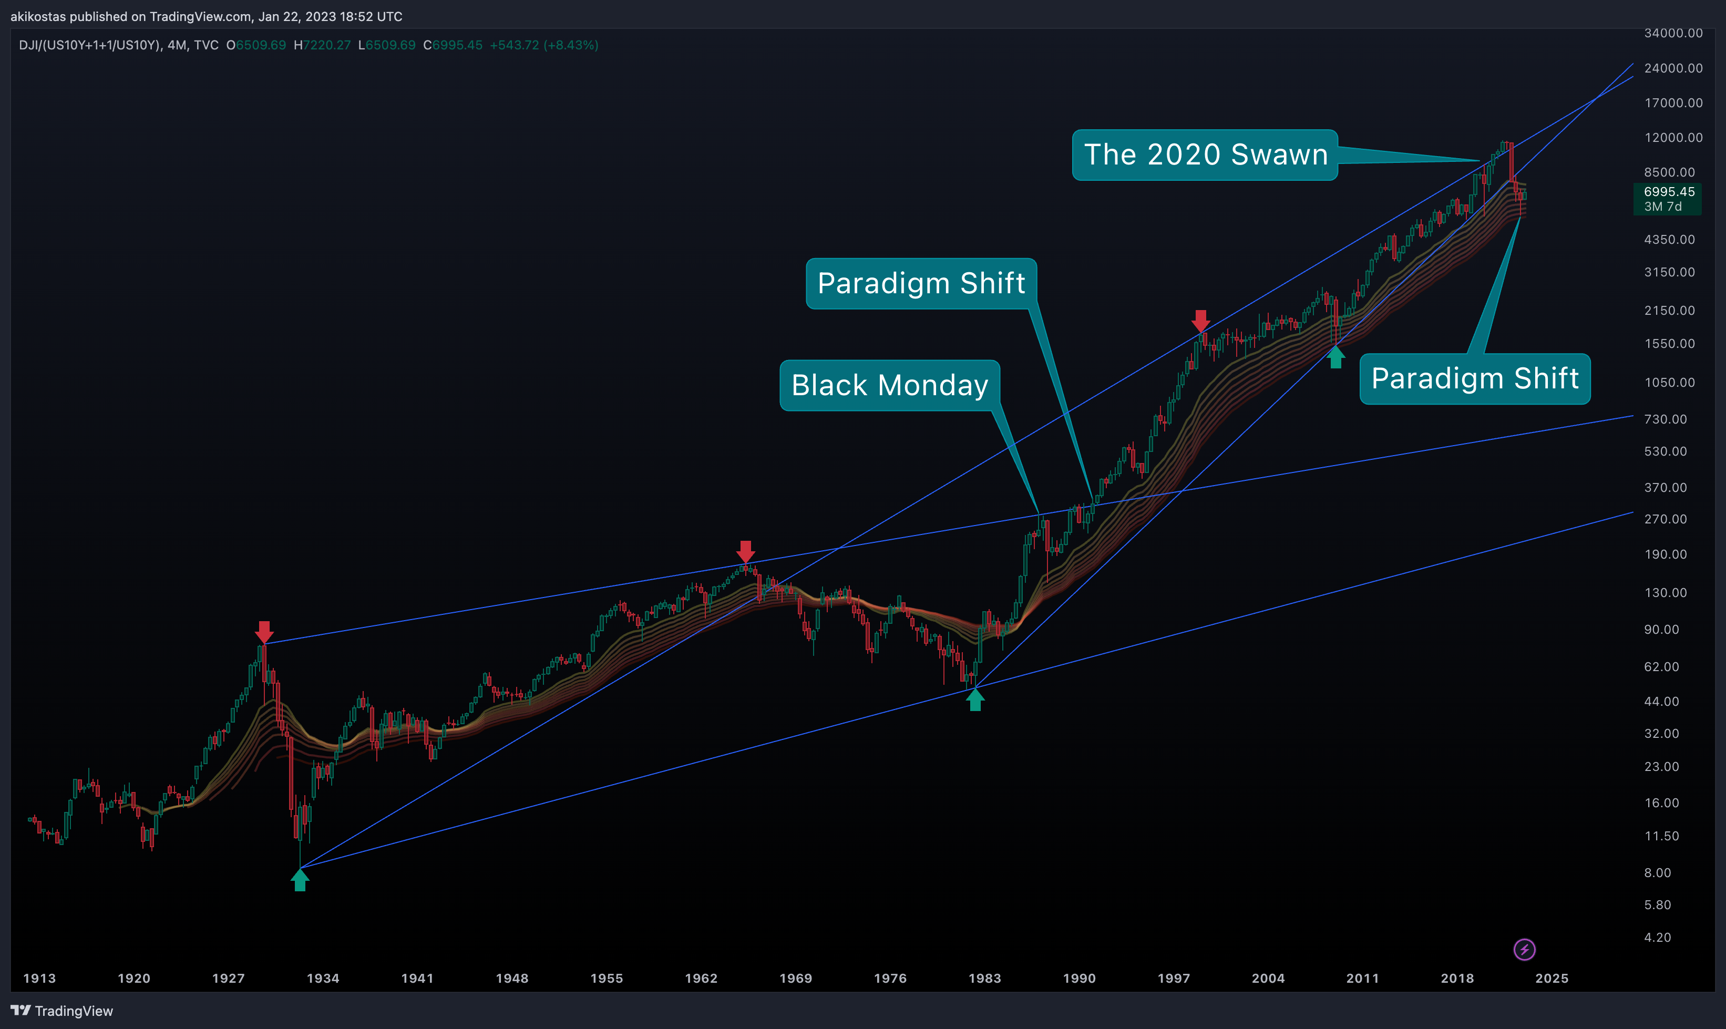The width and height of the screenshot is (1726, 1029).
Task: Click the green arrow below the 1932 low
Action: pyautogui.click(x=300, y=880)
